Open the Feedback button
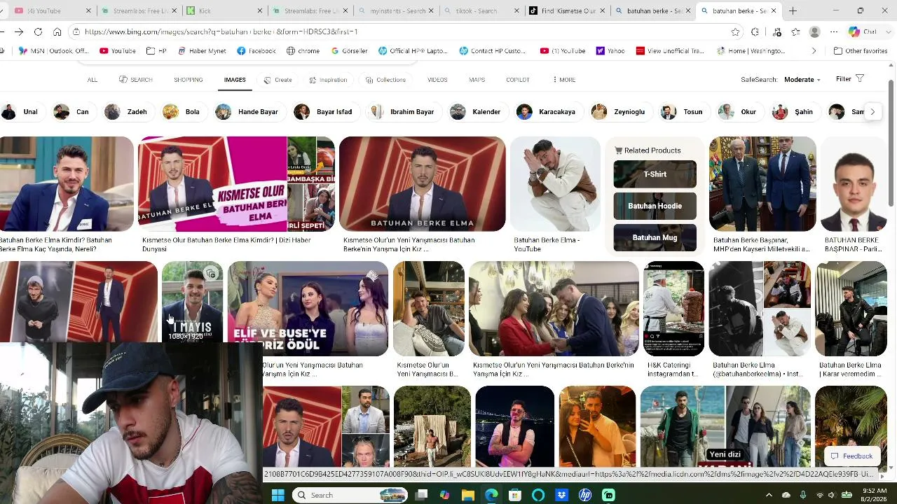Viewport: 897px width, 504px height. pyautogui.click(x=851, y=456)
